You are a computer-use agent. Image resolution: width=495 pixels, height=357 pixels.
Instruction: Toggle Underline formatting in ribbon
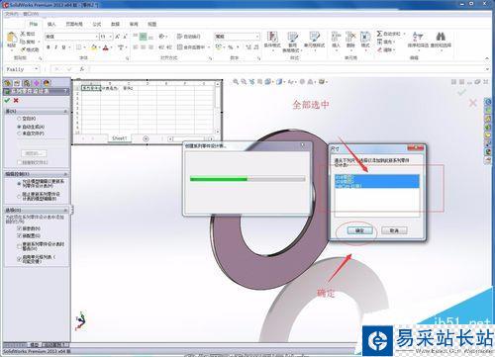pos(63,47)
